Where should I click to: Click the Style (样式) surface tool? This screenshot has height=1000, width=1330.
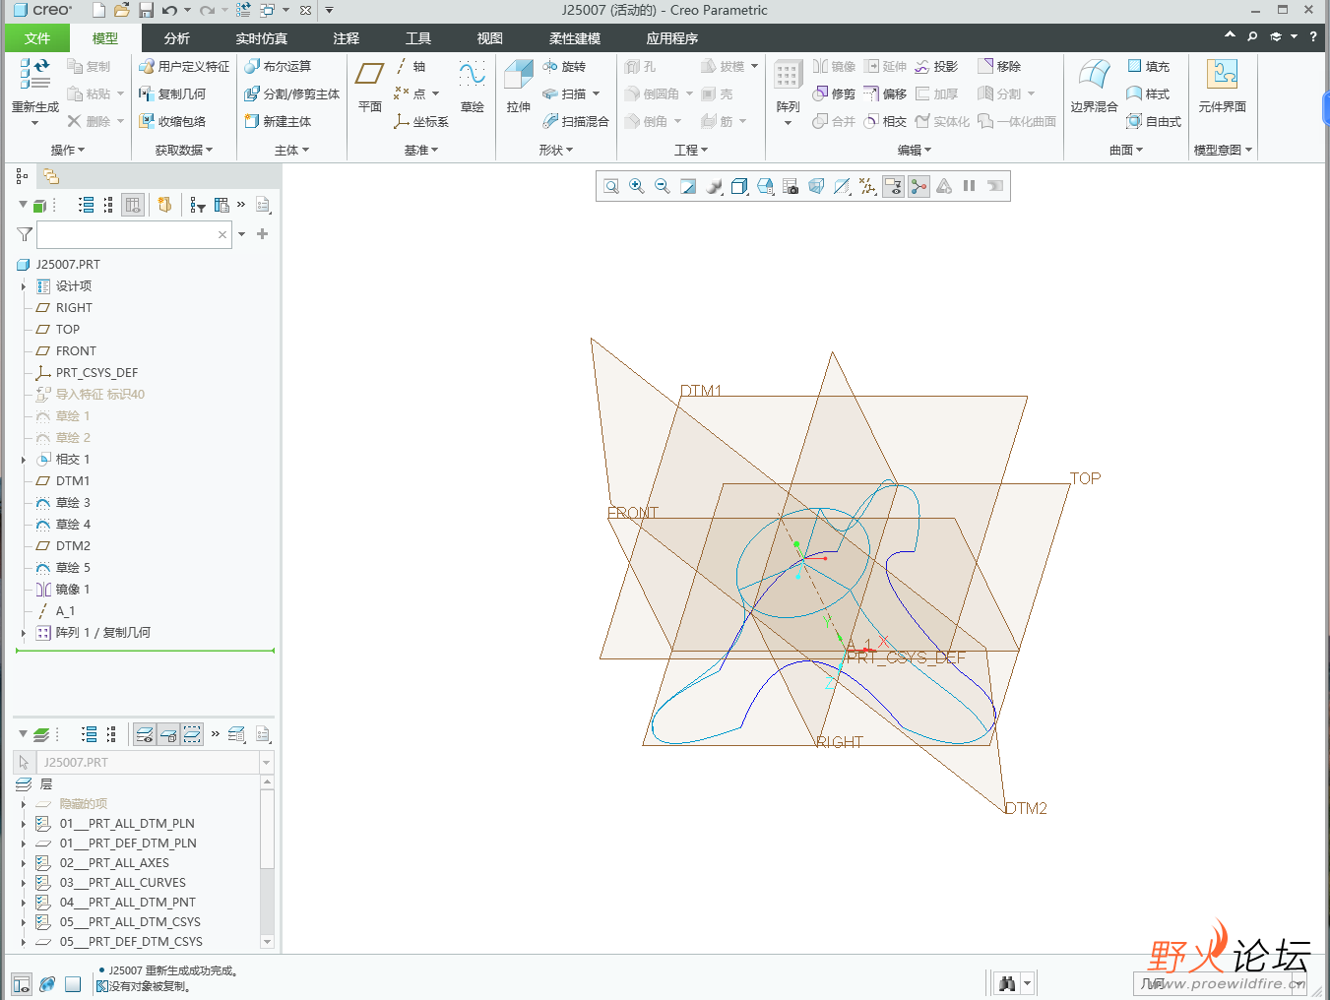click(1148, 94)
